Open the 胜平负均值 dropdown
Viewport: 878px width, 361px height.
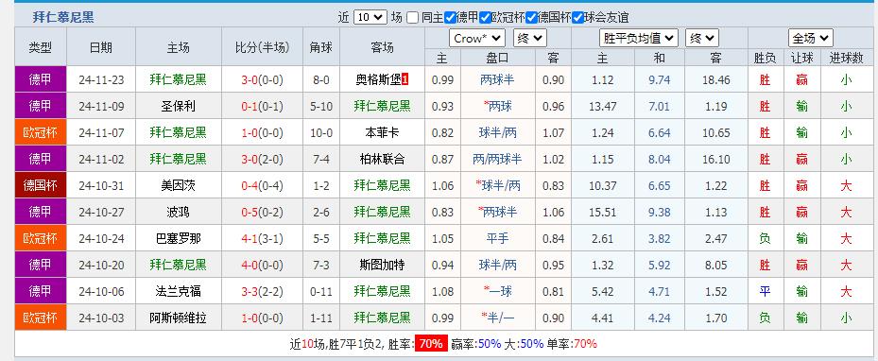point(639,39)
